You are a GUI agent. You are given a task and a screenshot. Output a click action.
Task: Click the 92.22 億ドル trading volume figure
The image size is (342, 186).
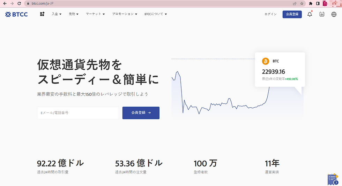60,163
